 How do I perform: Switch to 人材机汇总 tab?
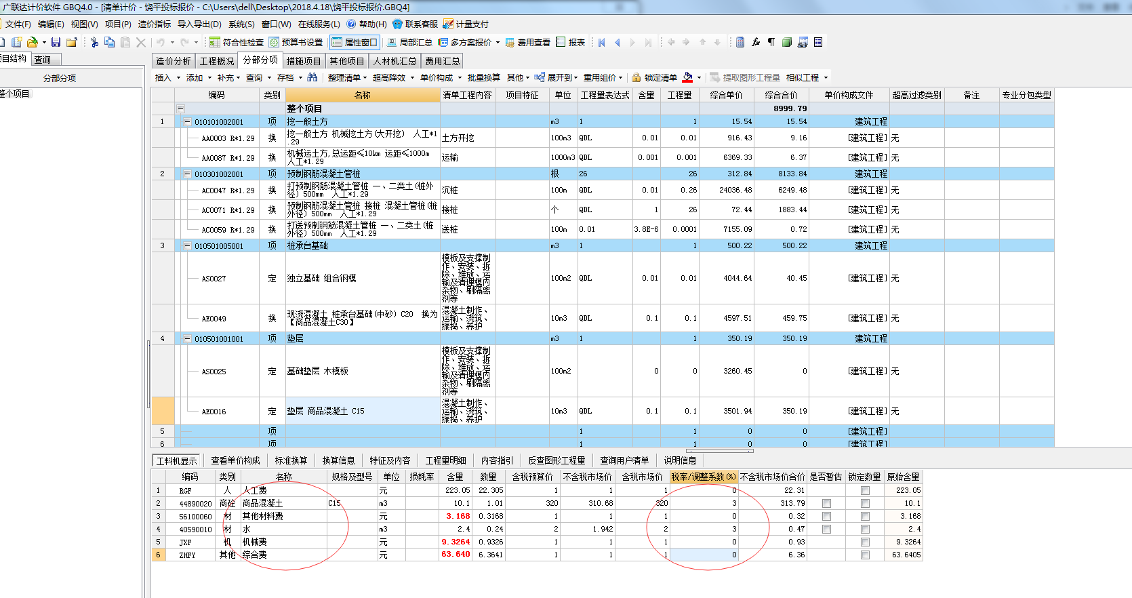pos(395,61)
